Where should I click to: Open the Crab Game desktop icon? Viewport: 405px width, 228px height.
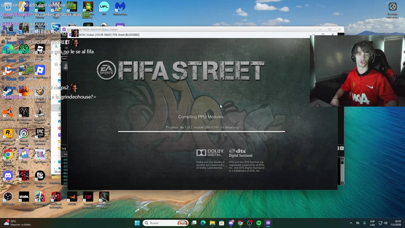40,156
